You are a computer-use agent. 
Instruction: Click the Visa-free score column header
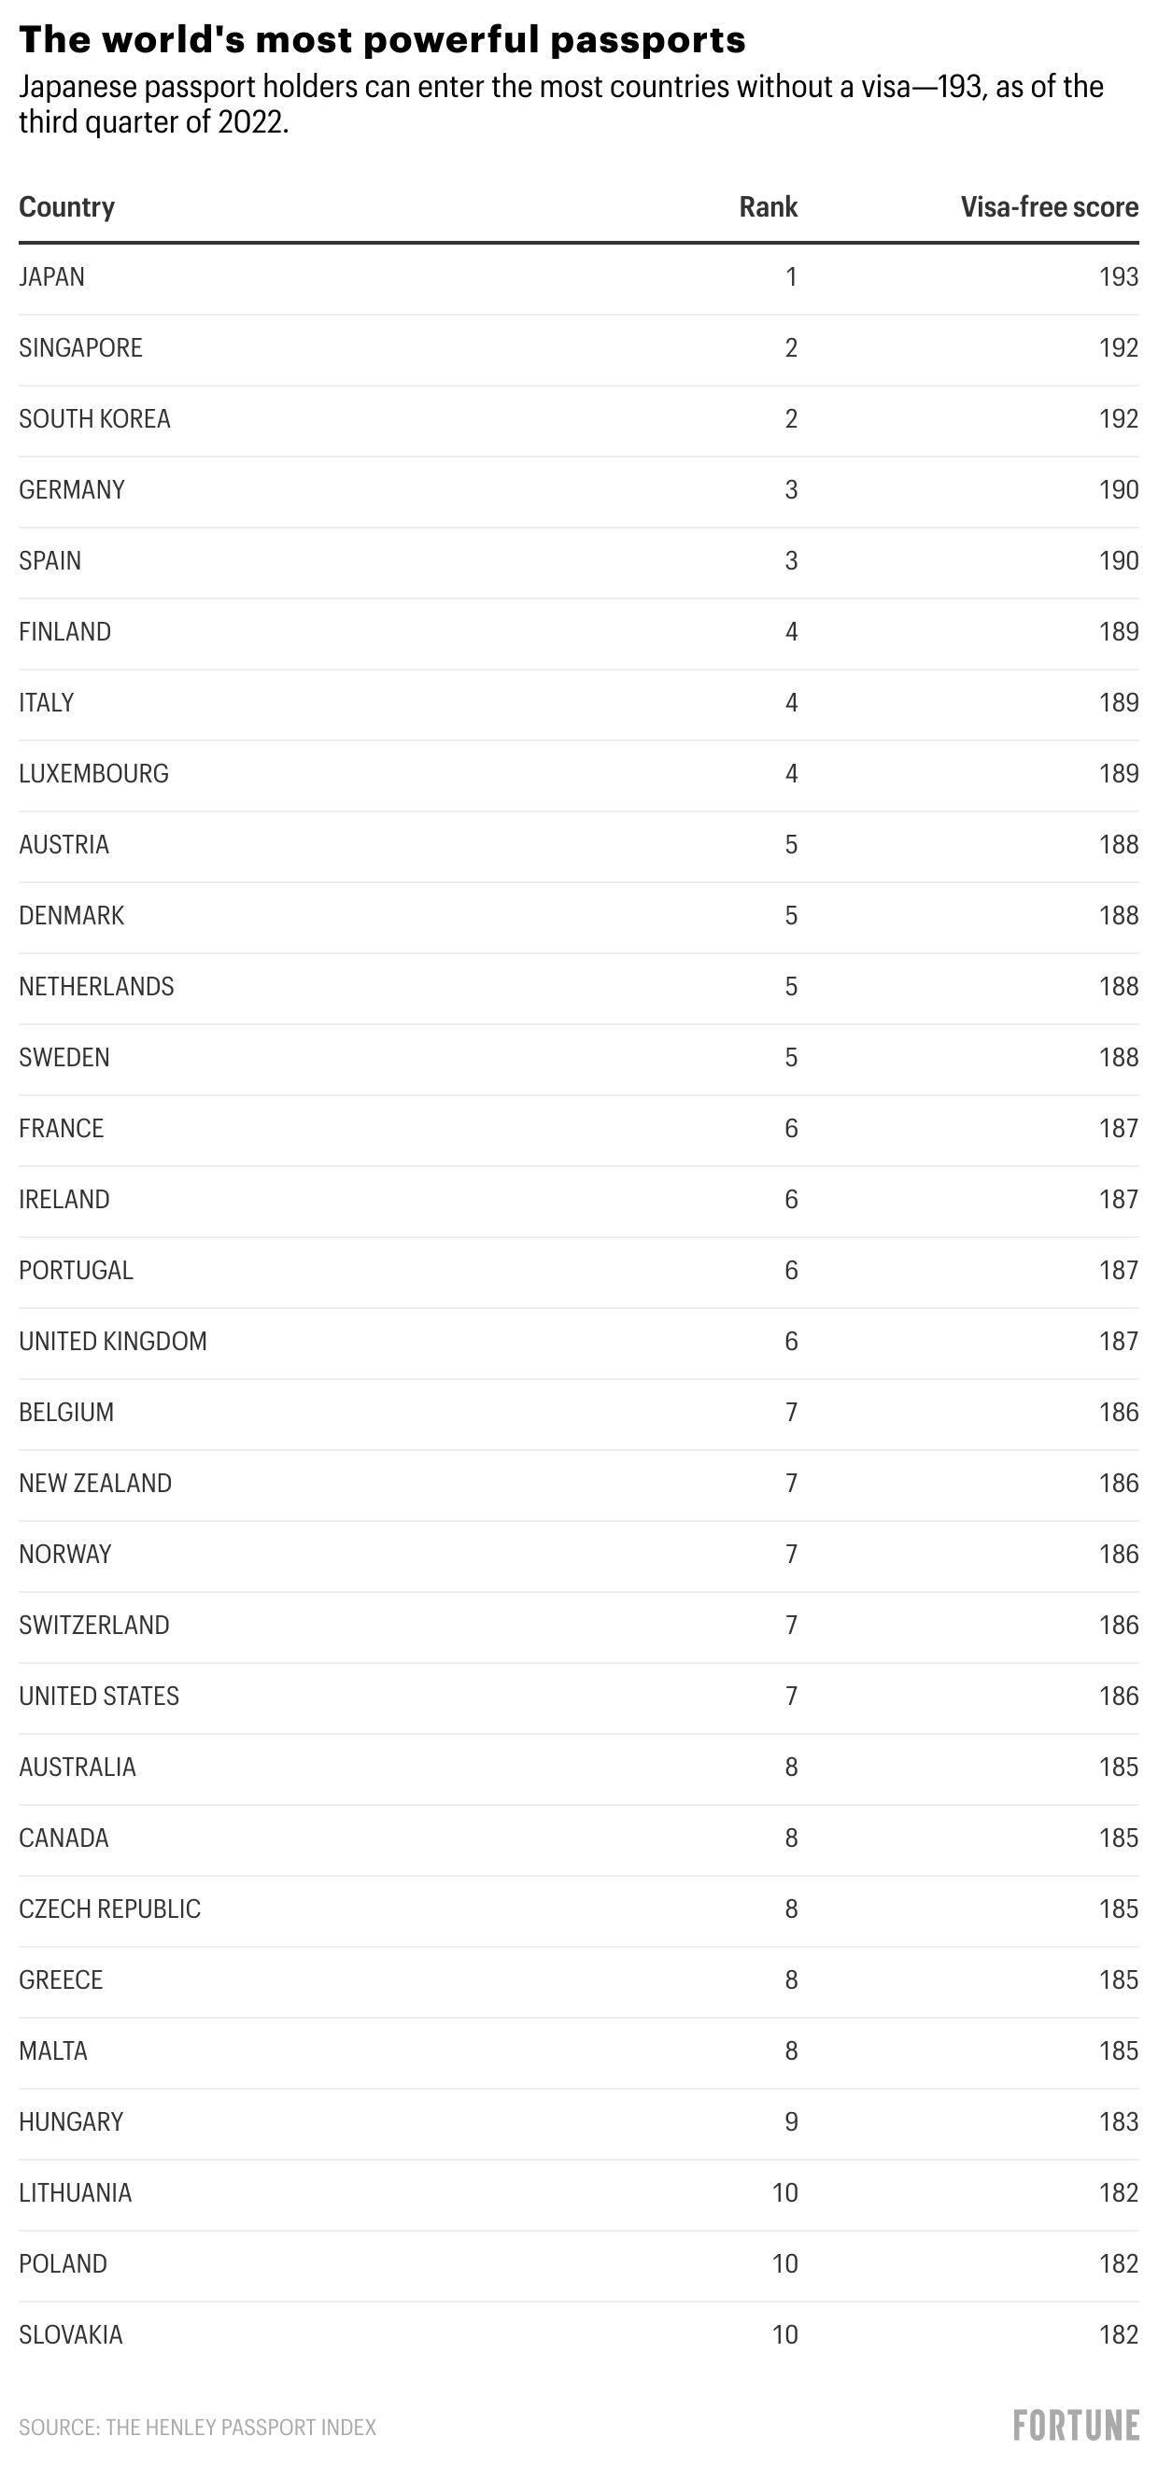pos(1049,206)
